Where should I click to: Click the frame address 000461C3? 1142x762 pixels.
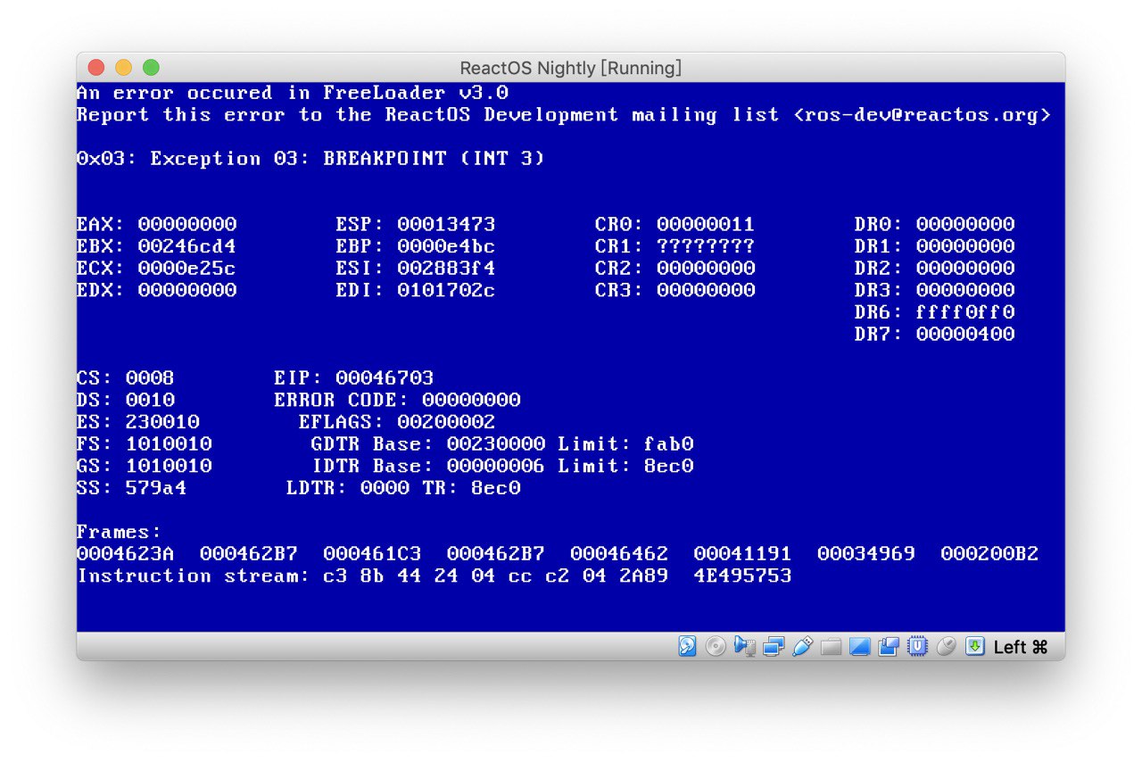tap(373, 553)
